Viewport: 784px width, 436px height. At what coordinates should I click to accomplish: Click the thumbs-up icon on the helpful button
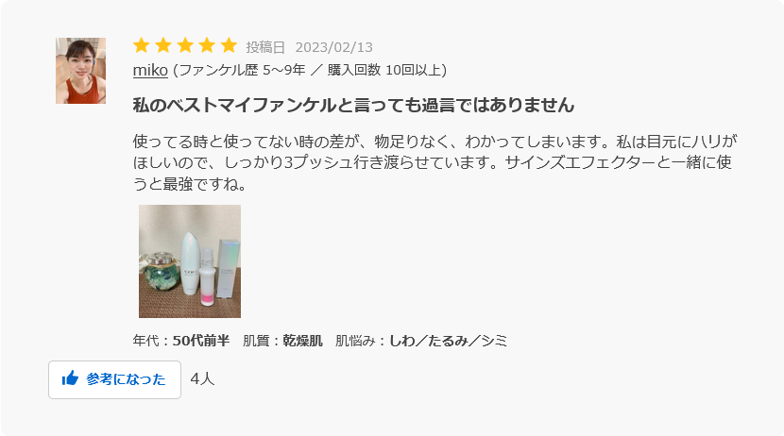[x=71, y=378]
